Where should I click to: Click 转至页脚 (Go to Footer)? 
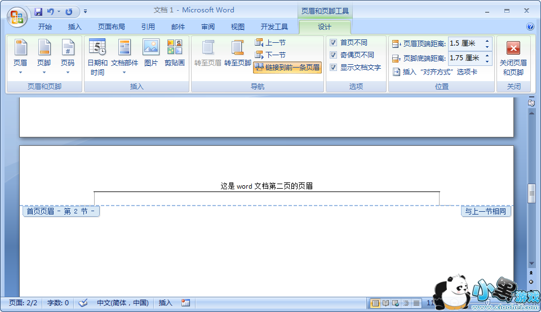tap(237, 53)
